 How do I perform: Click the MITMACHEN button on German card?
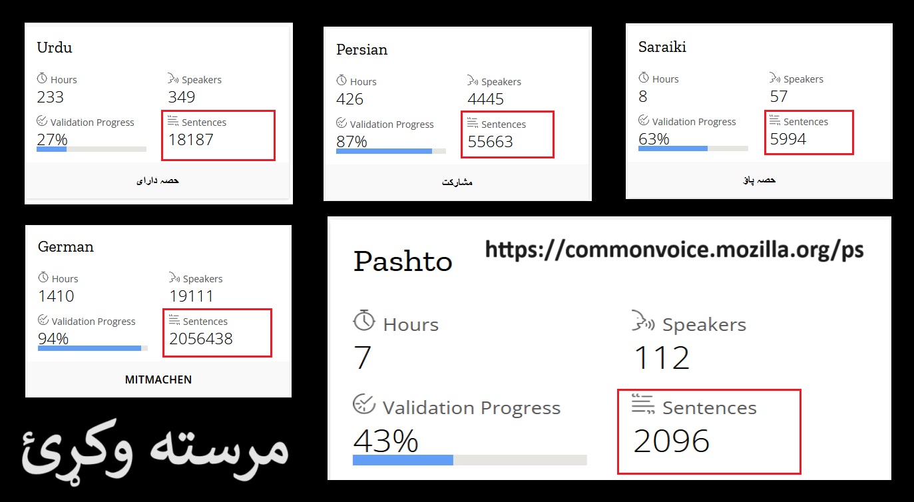(x=158, y=379)
